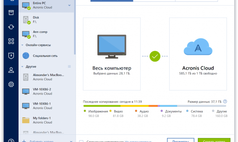This screenshot has height=142, width=238.
Task: Select the VM-10X86-2 backup
Action: point(46,92)
